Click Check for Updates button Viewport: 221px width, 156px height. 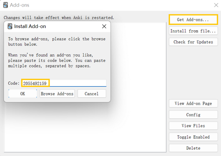(x=193, y=42)
